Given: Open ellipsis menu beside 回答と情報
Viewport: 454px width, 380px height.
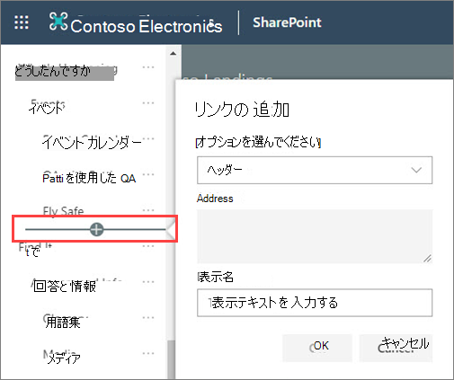Looking at the screenshot, I should [148, 282].
